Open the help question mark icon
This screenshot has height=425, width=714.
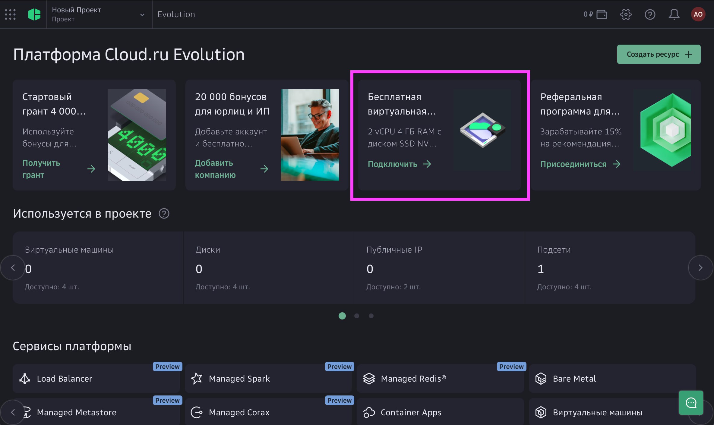coord(650,14)
